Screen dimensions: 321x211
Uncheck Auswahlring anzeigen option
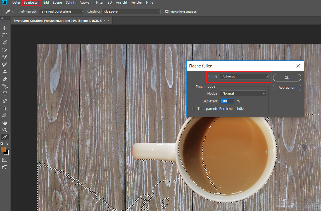point(167,11)
